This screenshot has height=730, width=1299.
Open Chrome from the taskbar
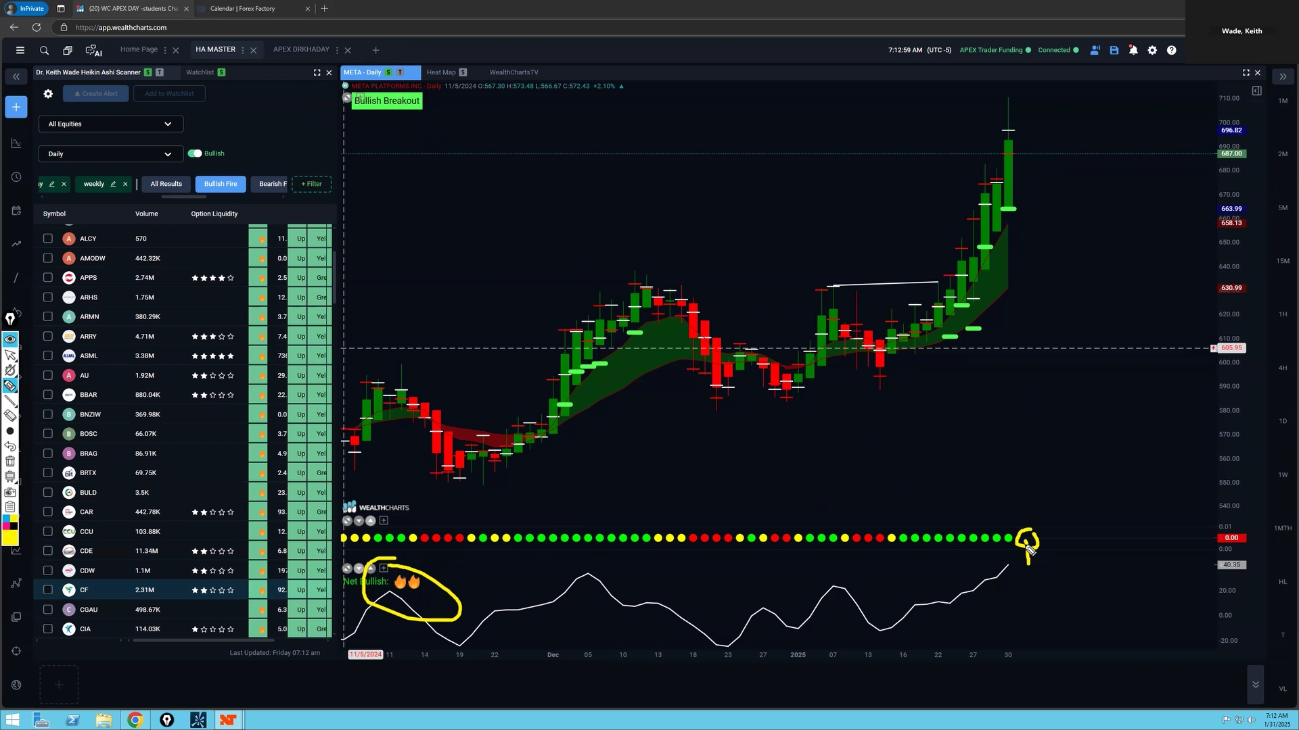coord(135,720)
